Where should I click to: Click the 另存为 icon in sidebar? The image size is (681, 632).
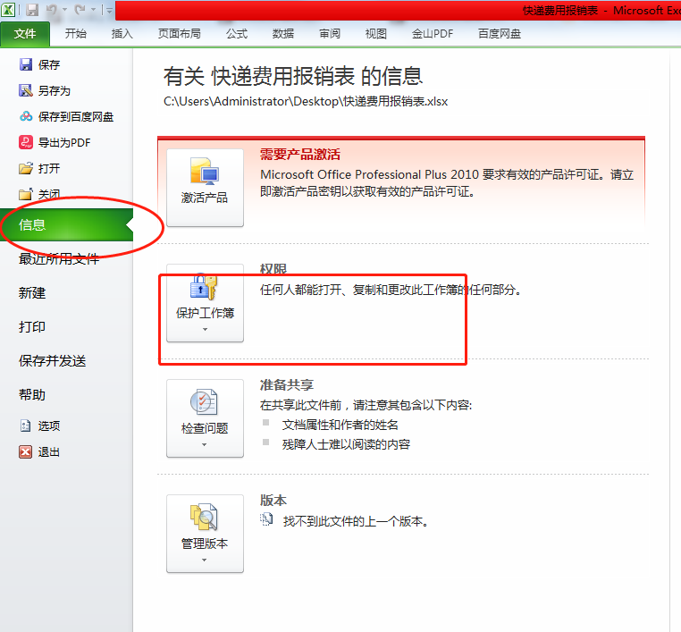(26, 90)
